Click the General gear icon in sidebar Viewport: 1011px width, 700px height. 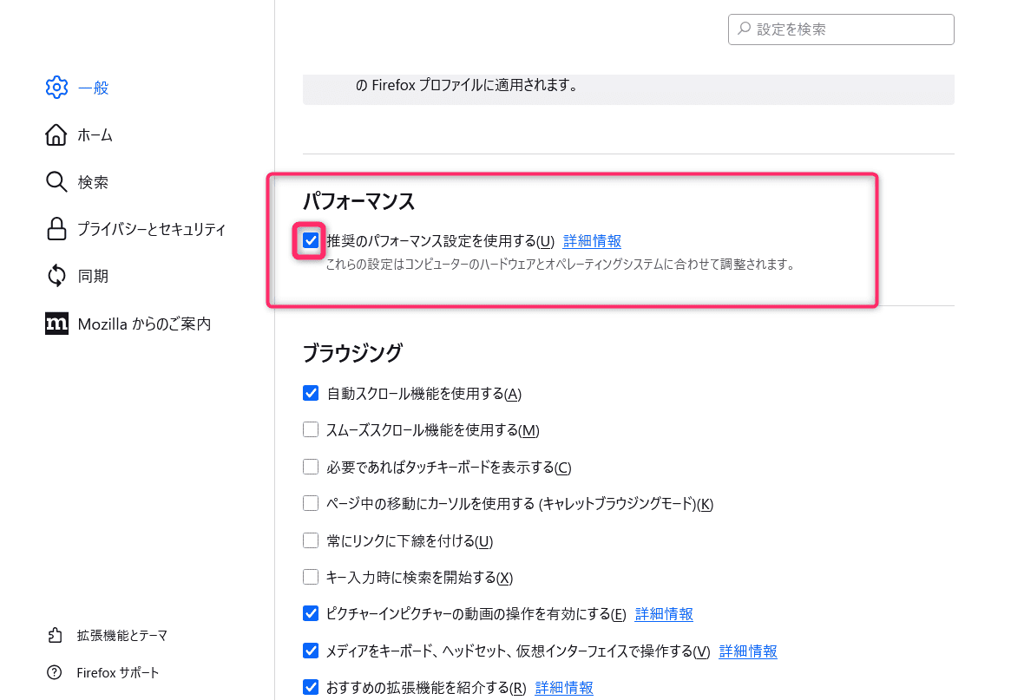(56, 88)
